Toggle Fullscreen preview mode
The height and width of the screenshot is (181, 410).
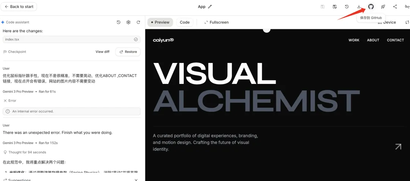pos(216,22)
